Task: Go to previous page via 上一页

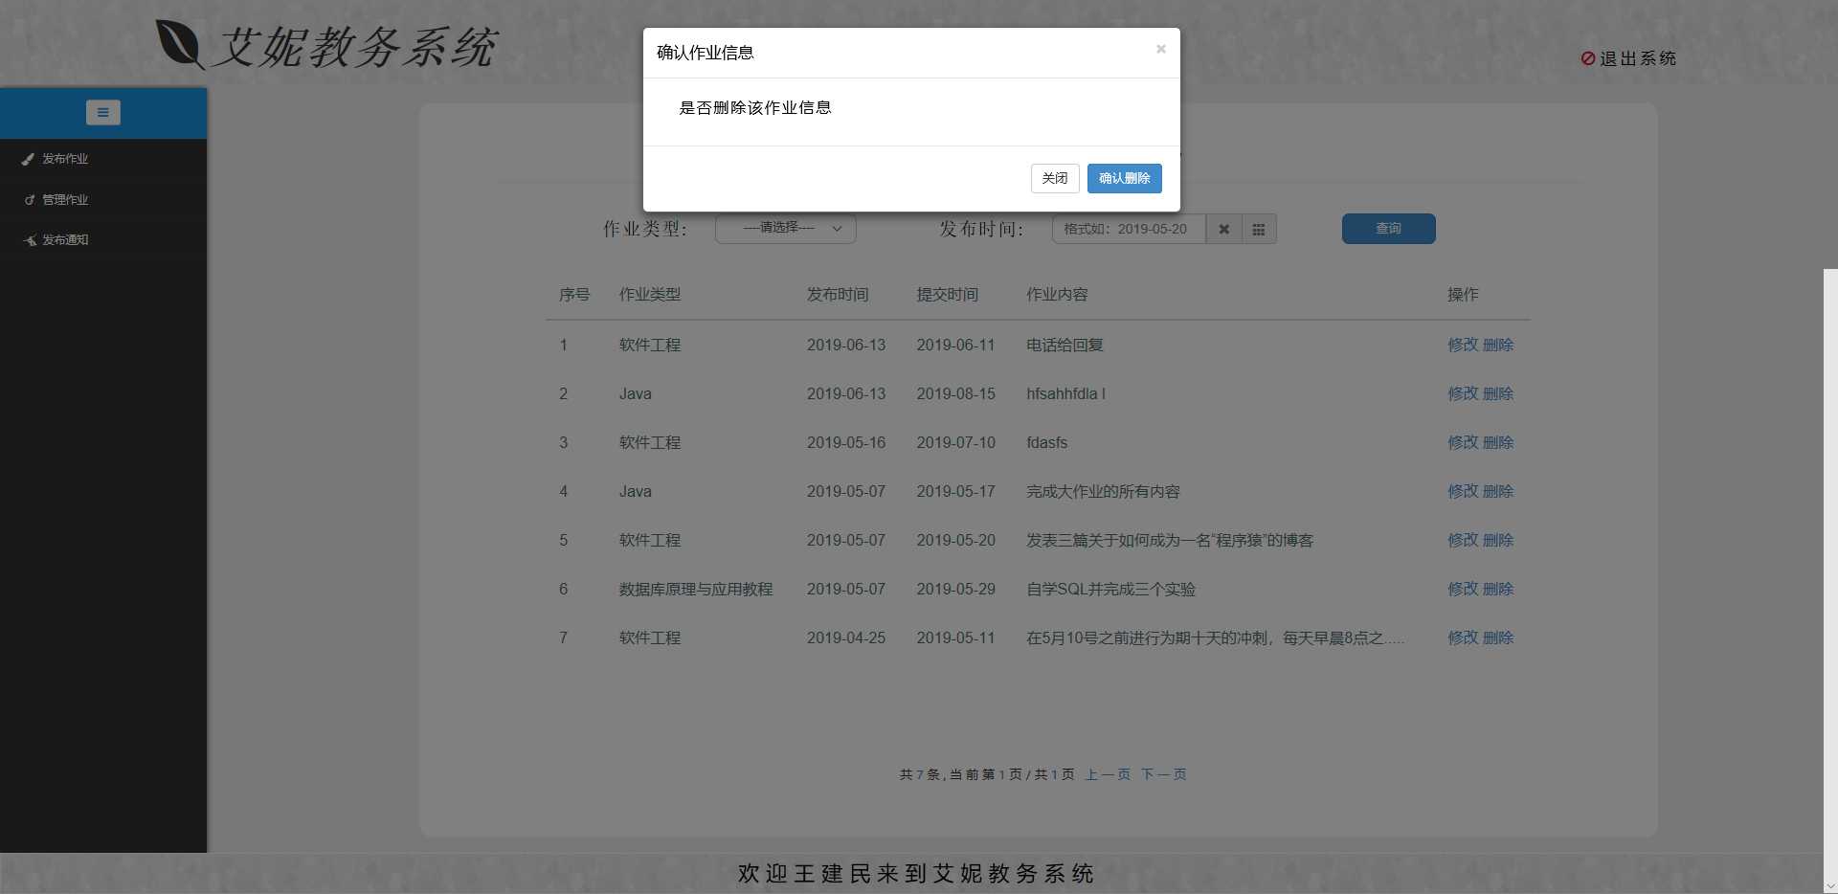Action: tap(1108, 774)
